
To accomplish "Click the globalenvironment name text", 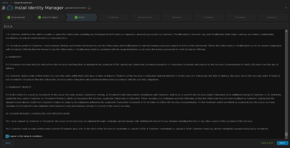I will coord(75,8).
